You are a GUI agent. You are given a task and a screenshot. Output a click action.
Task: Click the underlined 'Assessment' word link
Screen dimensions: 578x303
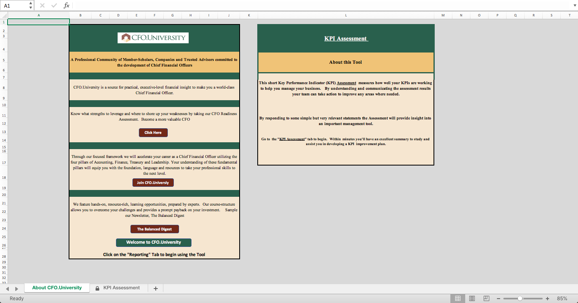pyautogui.click(x=346, y=83)
